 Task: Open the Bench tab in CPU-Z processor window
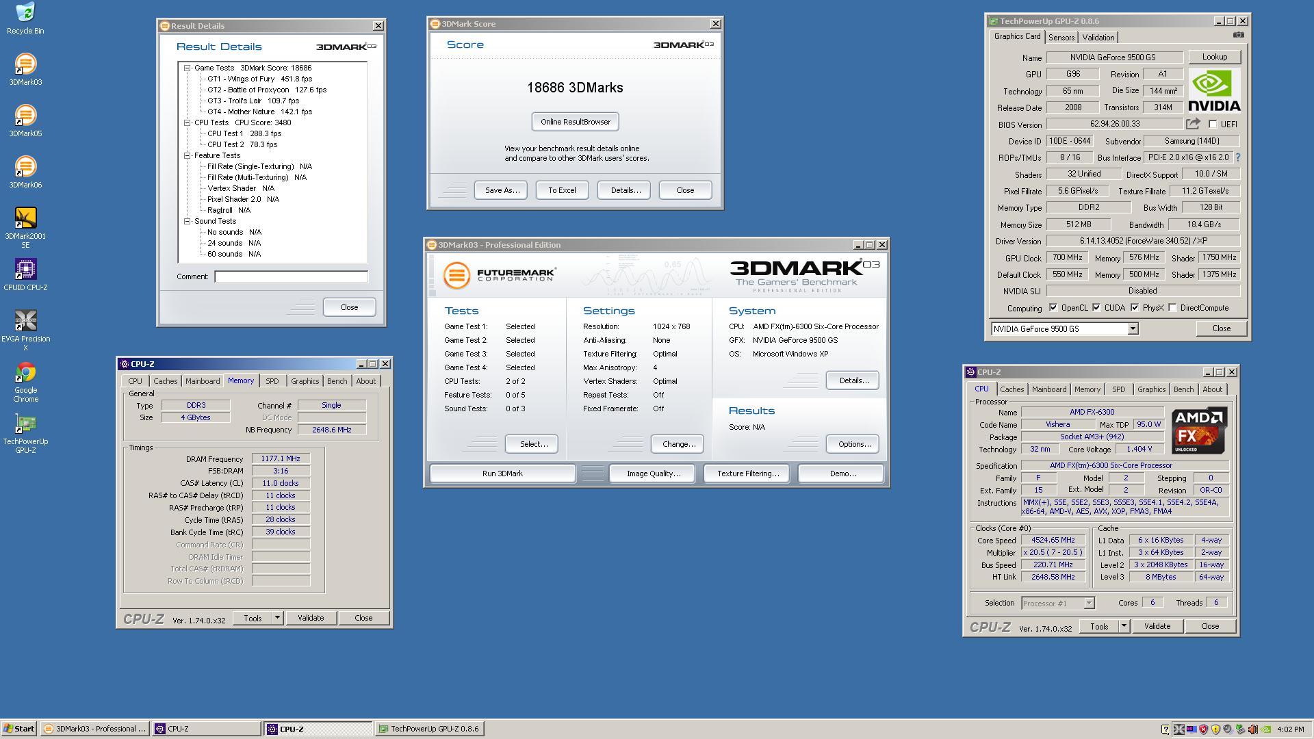tap(1183, 389)
